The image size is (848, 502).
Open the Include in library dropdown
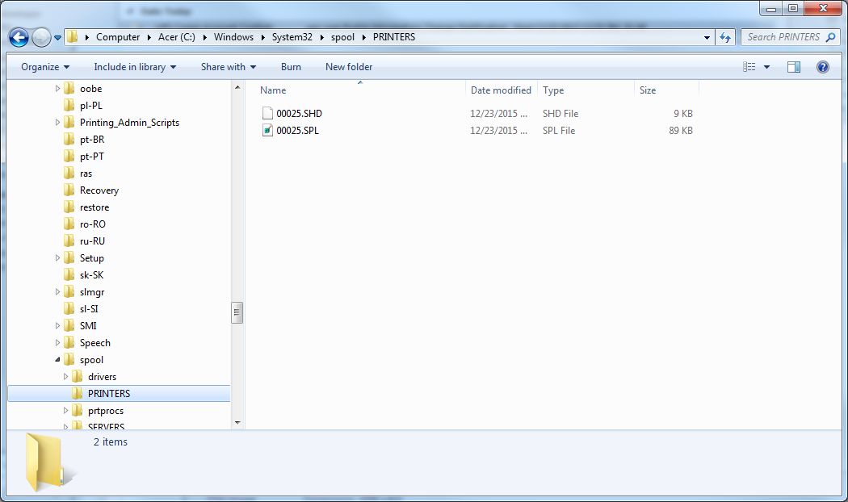point(135,67)
